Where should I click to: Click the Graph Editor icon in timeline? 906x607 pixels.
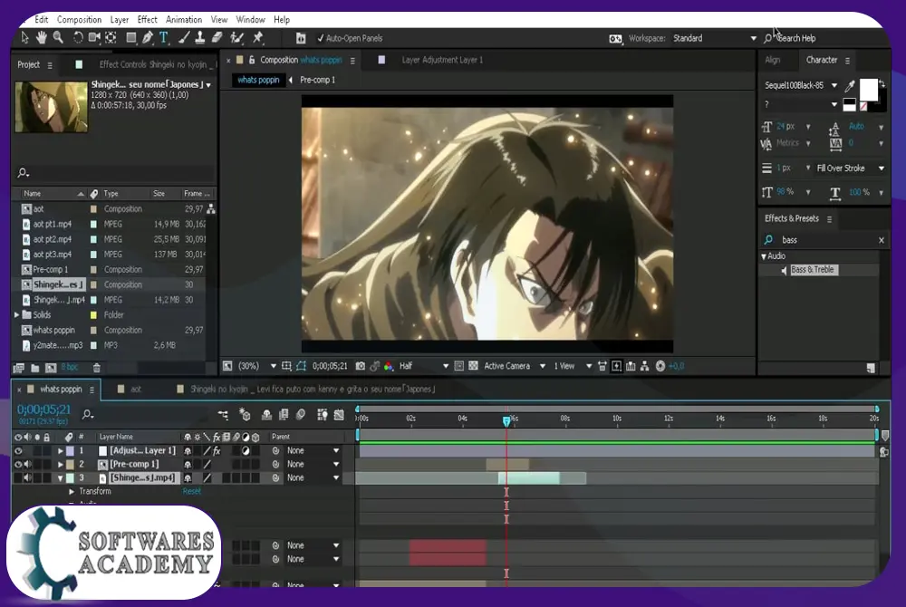point(339,415)
